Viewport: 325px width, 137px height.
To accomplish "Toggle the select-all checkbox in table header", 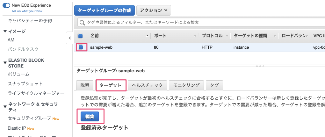I will coord(81,36).
